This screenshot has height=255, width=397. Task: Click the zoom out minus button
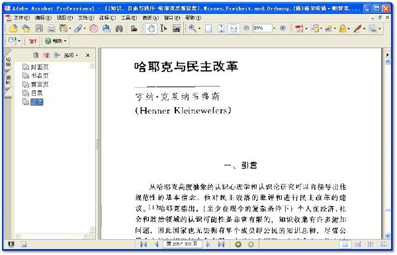[x=246, y=28]
